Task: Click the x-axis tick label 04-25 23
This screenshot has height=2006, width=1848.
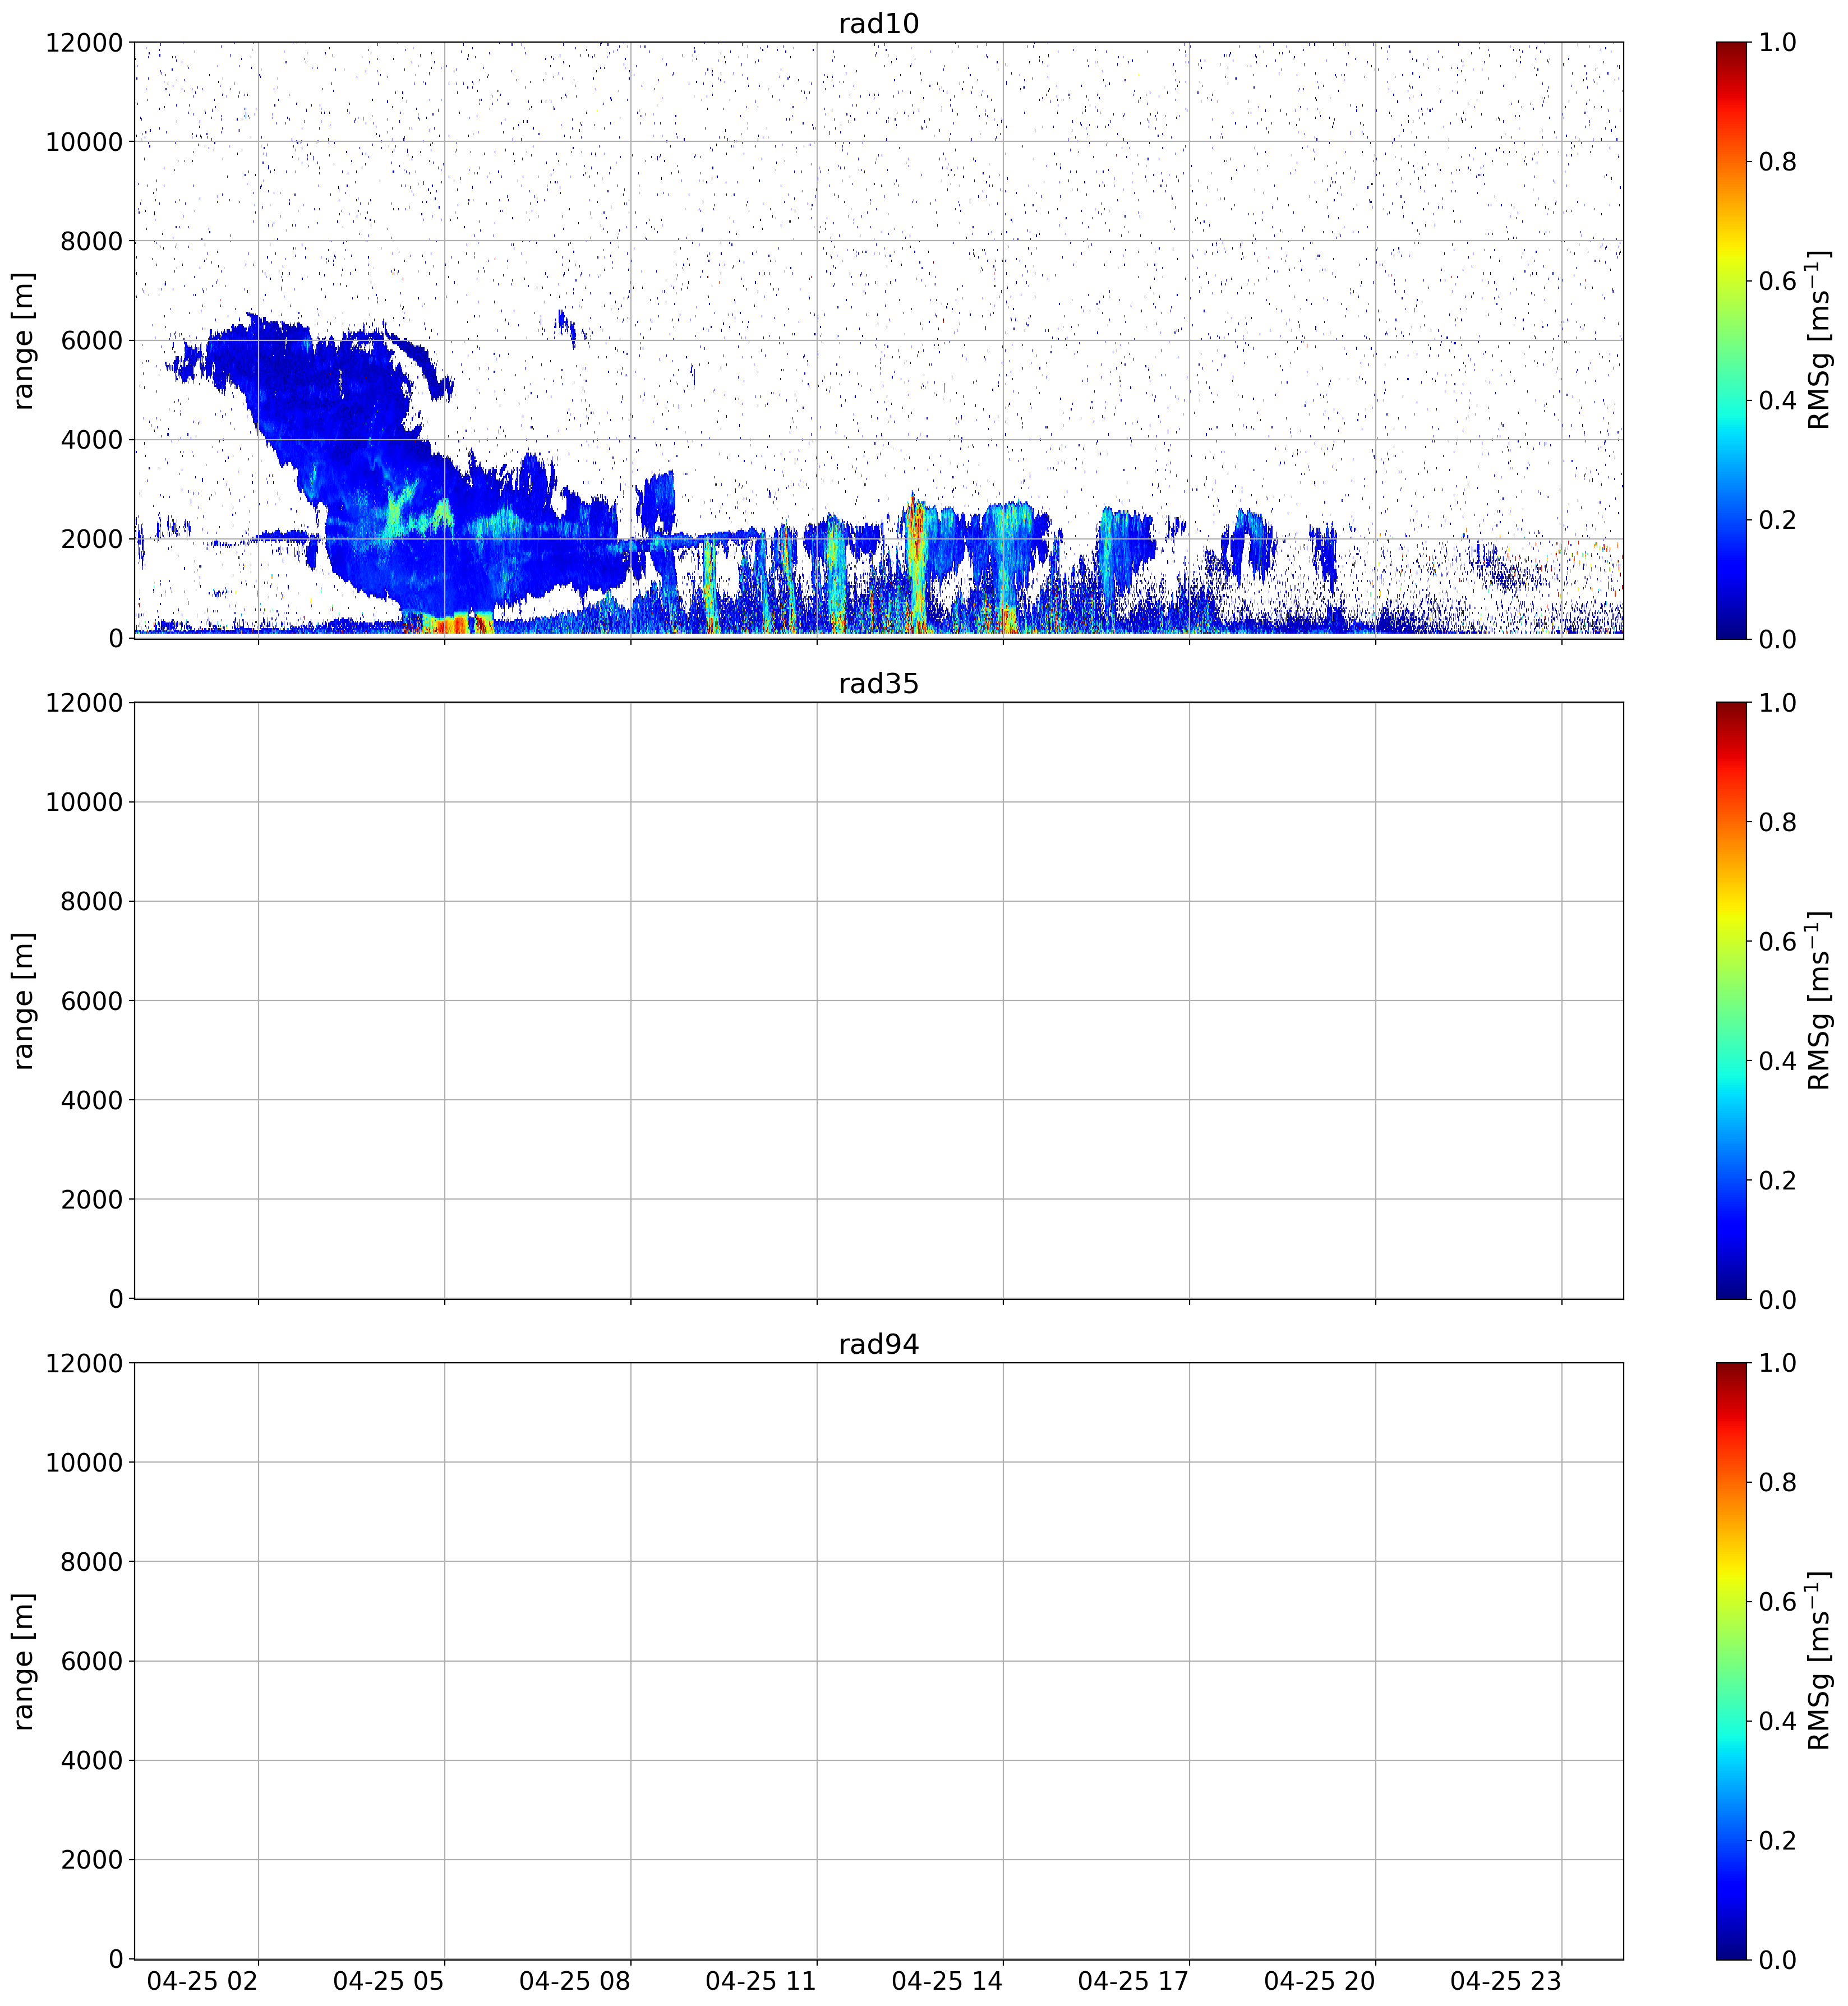Action: (x=1505, y=1981)
